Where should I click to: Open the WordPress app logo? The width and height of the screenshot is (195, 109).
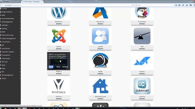(x=58, y=12)
